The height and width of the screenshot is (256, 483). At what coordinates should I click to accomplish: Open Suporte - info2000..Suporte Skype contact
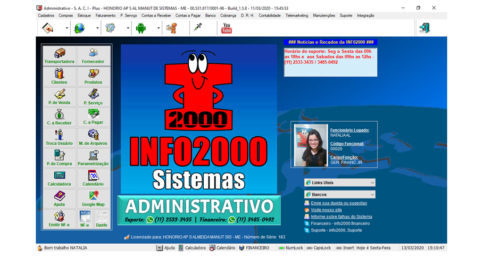[336, 230]
